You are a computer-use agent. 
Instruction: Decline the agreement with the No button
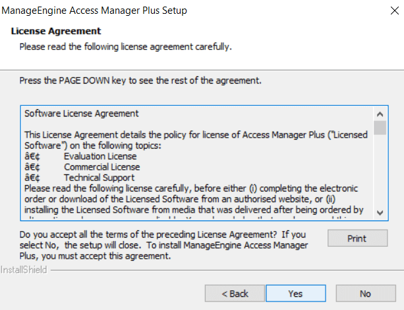click(365, 294)
